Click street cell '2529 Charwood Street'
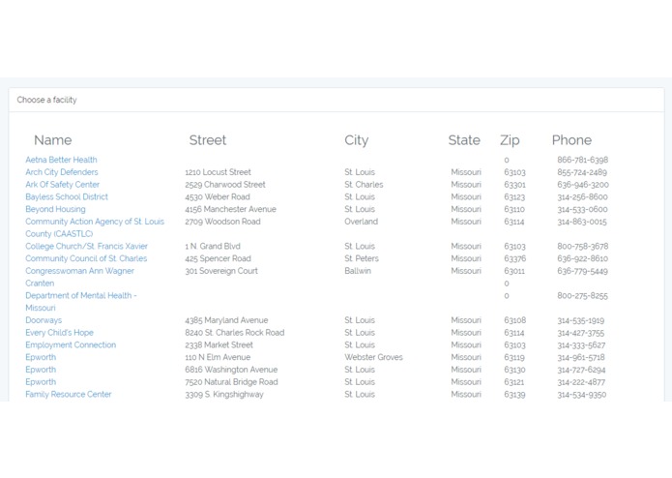Image resolution: width=672 pixels, height=478 pixels. (x=225, y=185)
